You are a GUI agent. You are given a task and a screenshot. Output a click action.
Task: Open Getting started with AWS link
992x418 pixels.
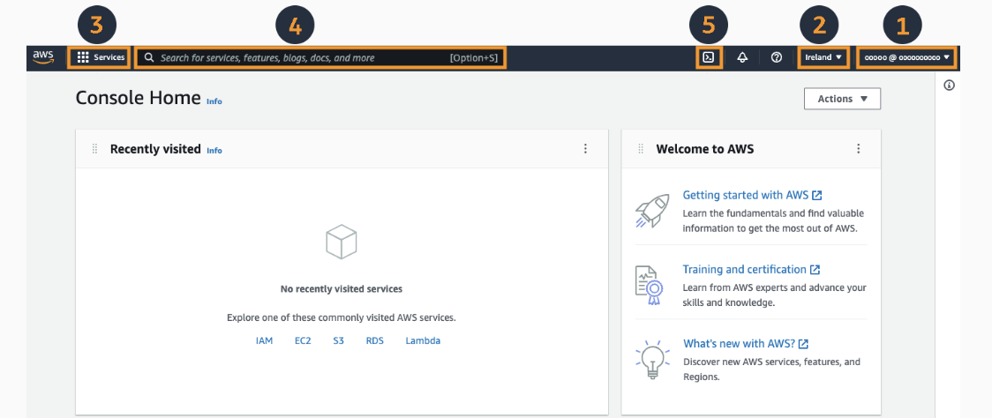[752, 195]
